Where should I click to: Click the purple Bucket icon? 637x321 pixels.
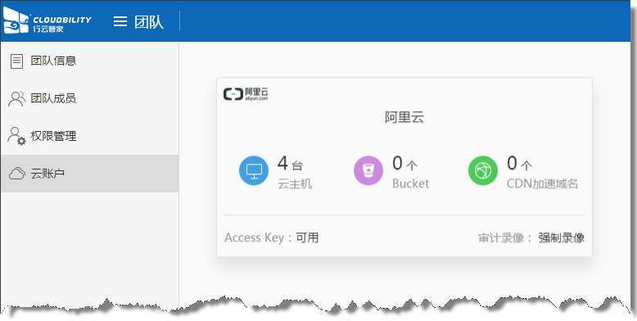pyautogui.click(x=368, y=170)
